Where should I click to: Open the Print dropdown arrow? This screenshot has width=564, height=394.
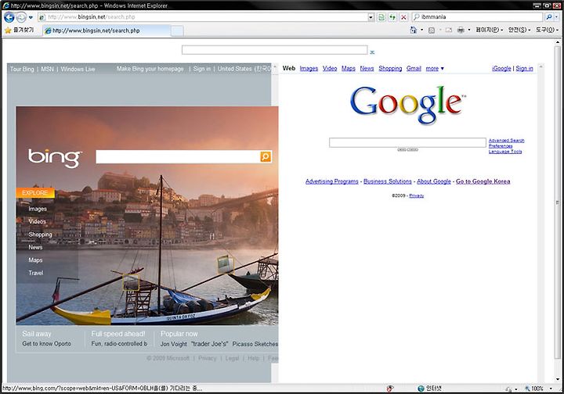(x=469, y=30)
